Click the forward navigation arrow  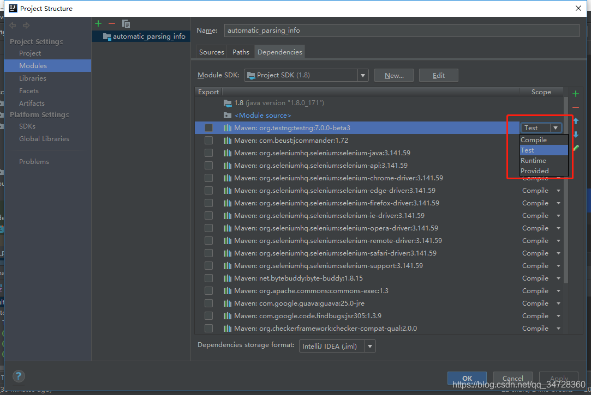point(26,25)
